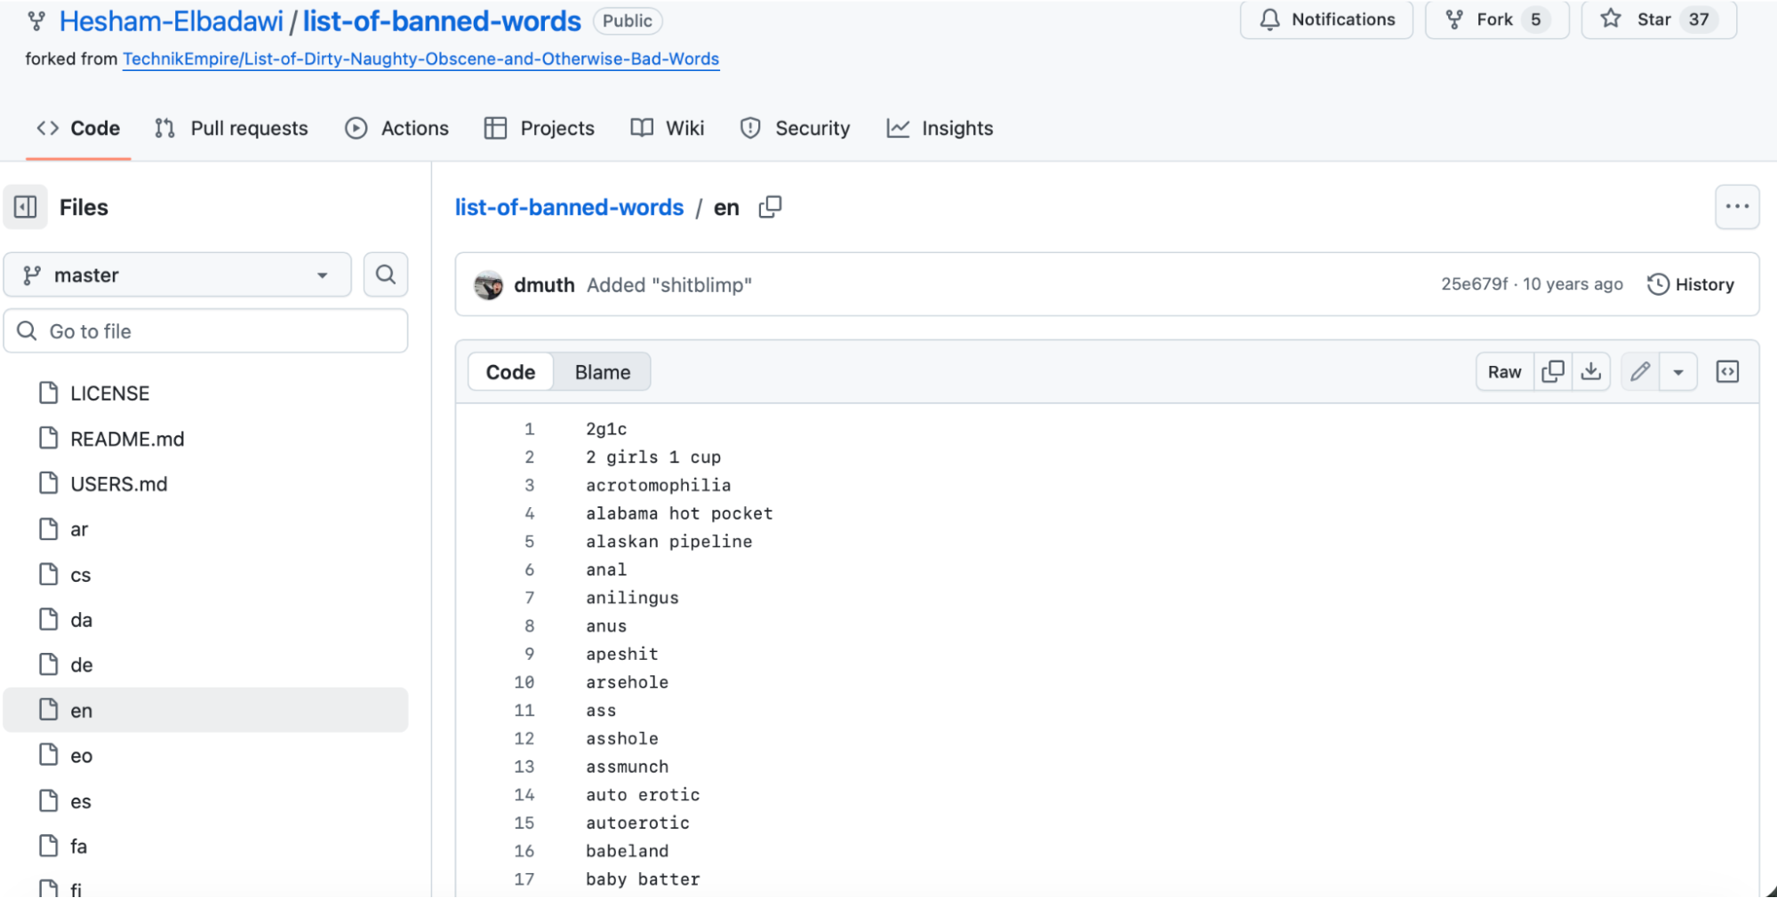This screenshot has height=898, width=1777.
Task: Click the Go to file search field
Action: (x=204, y=330)
